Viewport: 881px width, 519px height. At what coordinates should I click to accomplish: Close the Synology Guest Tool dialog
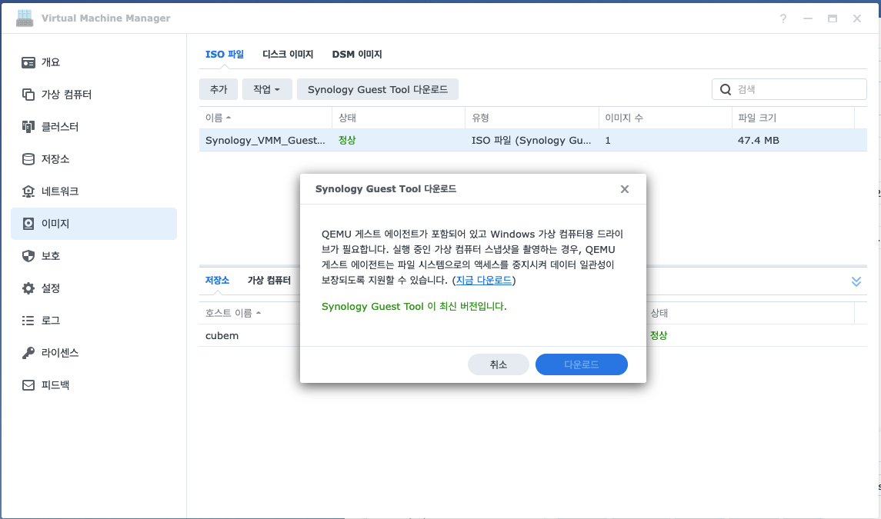[x=624, y=189]
